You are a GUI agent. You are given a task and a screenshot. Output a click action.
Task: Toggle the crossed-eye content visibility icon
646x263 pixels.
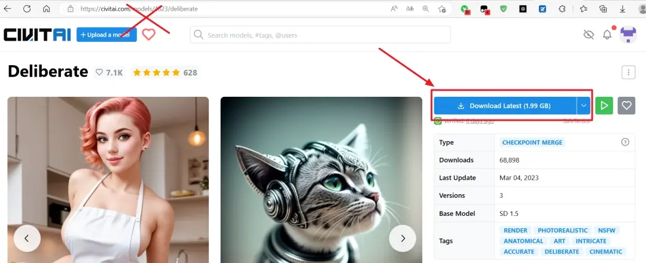pos(589,35)
